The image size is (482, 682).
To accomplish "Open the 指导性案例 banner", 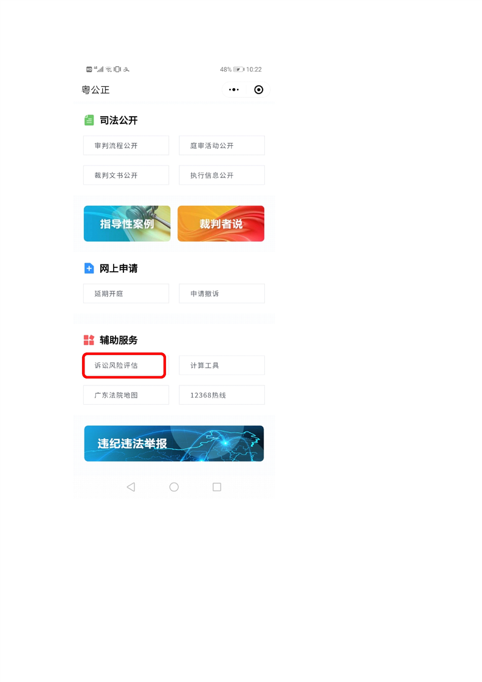I will click(127, 224).
